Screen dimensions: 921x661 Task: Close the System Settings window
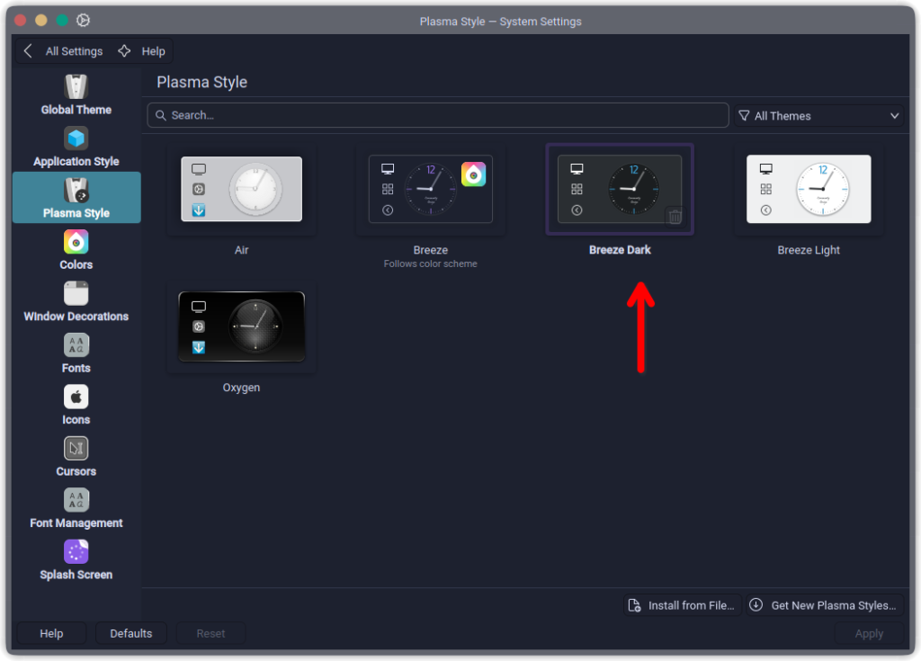[20, 21]
